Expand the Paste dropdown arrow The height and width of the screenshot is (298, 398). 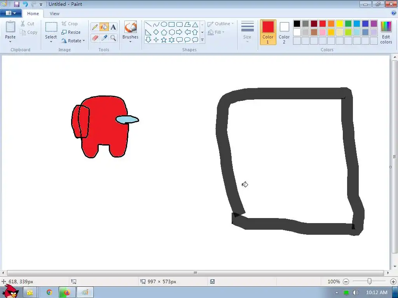pyautogui.click(x=10, y=42)
